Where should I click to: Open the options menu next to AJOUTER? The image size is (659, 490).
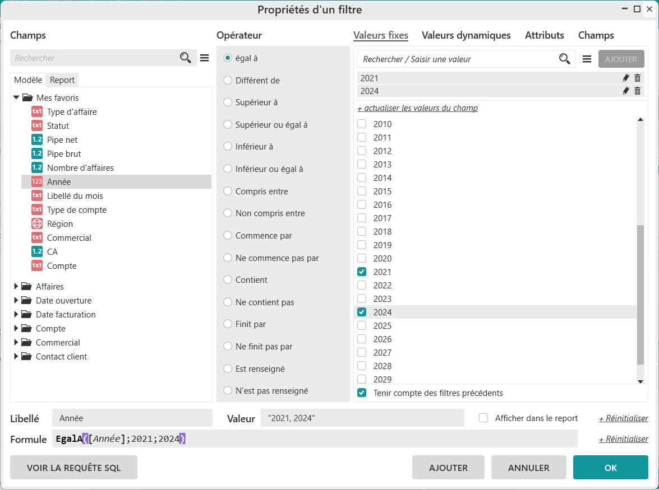tap(587, 59)
